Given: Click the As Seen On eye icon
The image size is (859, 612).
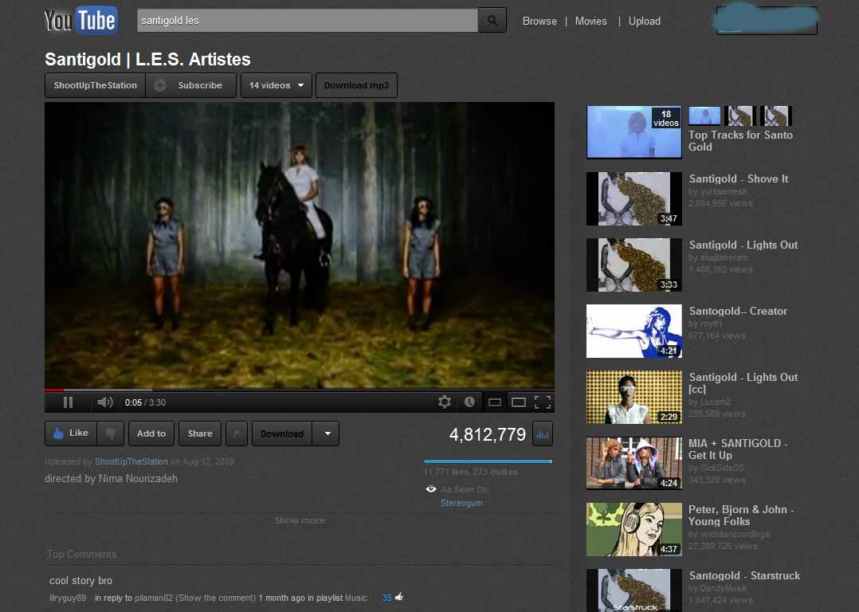Looking at the screenshot, I should click(x=431, y=489).
